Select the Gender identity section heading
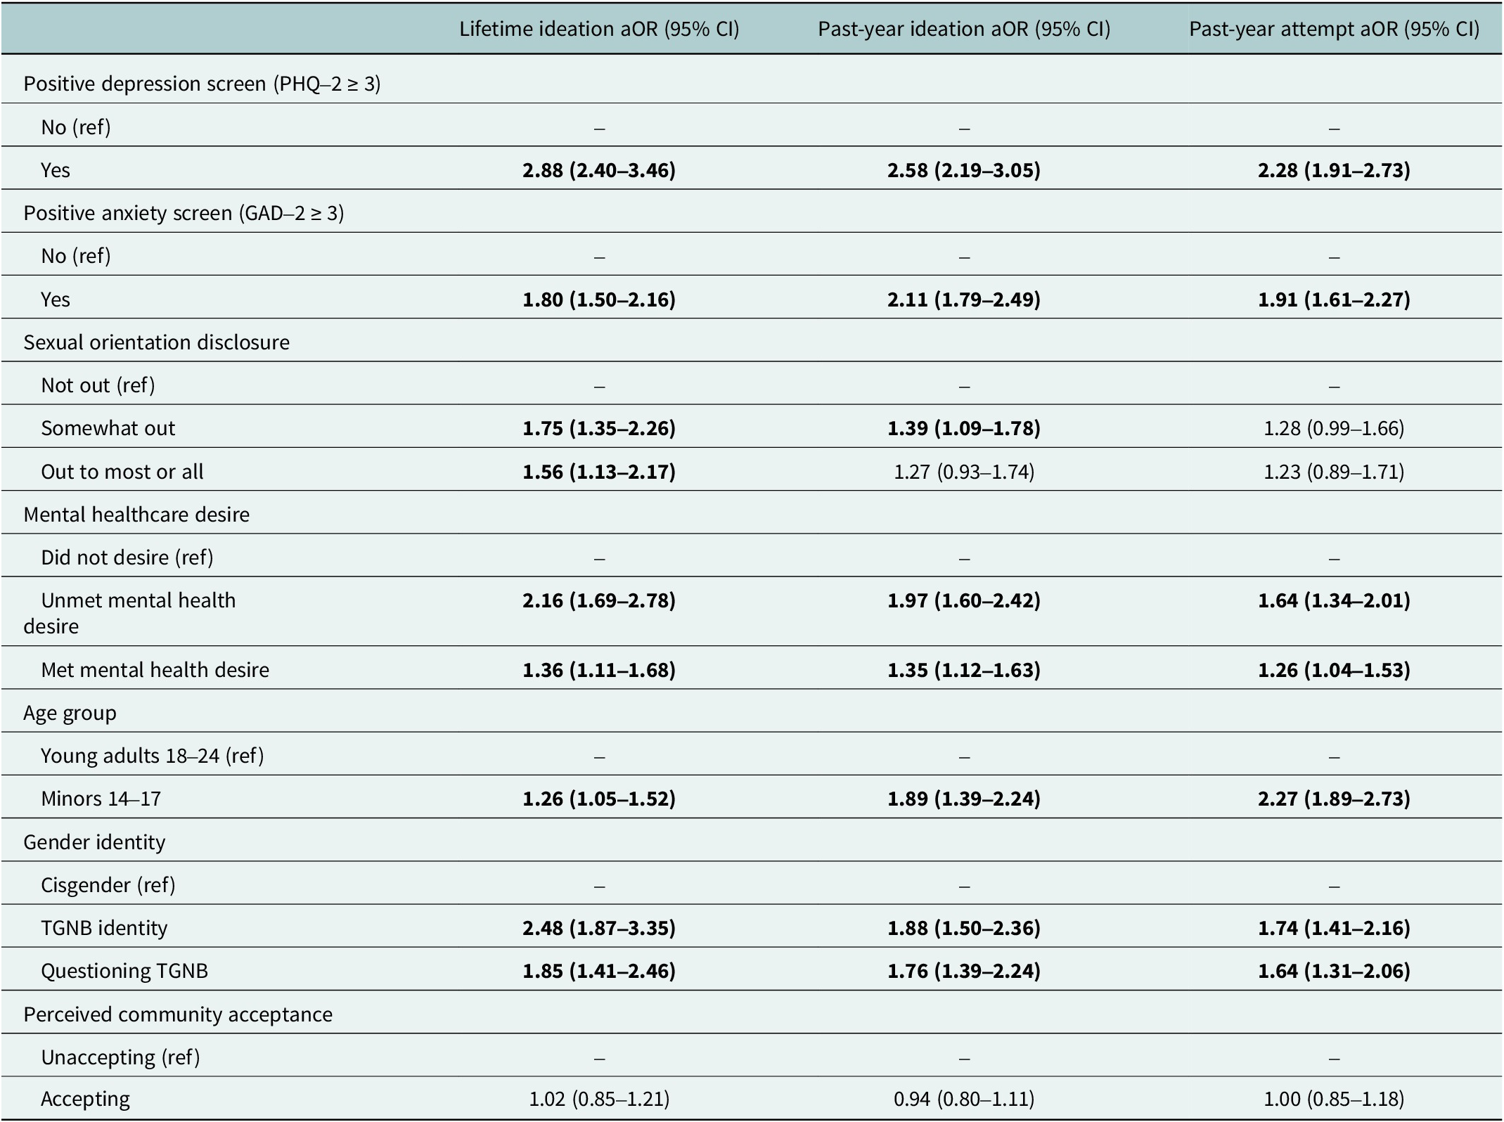Viewport: 1504px width, 1122px height. [94, 841]
